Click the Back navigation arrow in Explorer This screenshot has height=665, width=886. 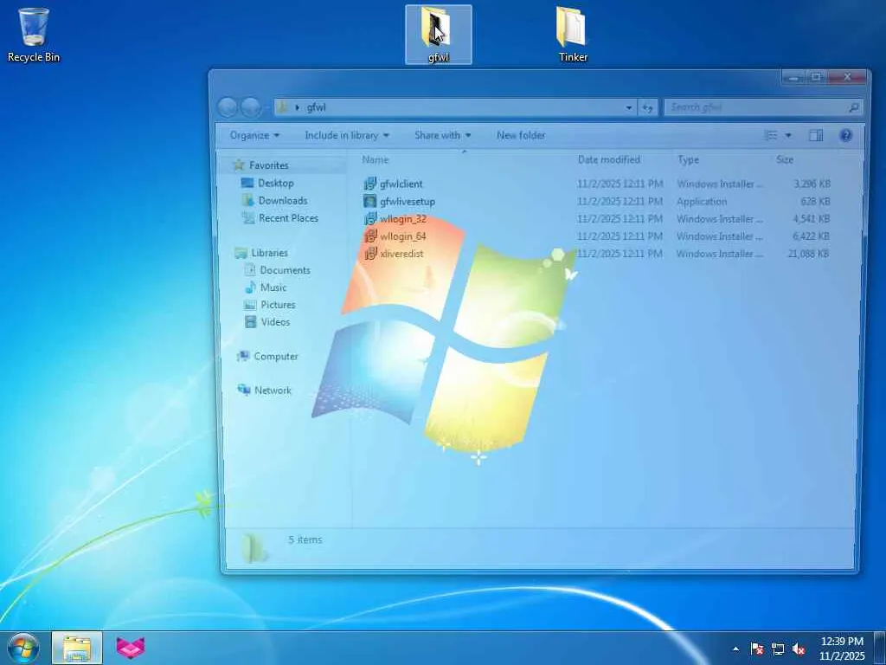coord(228,107)
